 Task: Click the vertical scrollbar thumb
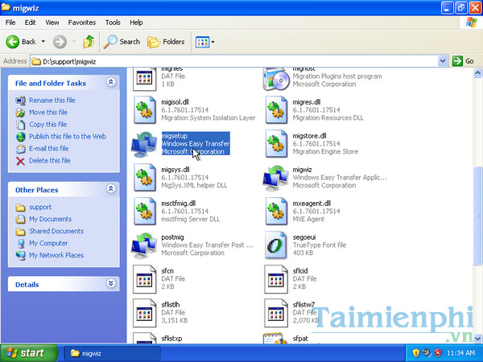click(477, 215)
